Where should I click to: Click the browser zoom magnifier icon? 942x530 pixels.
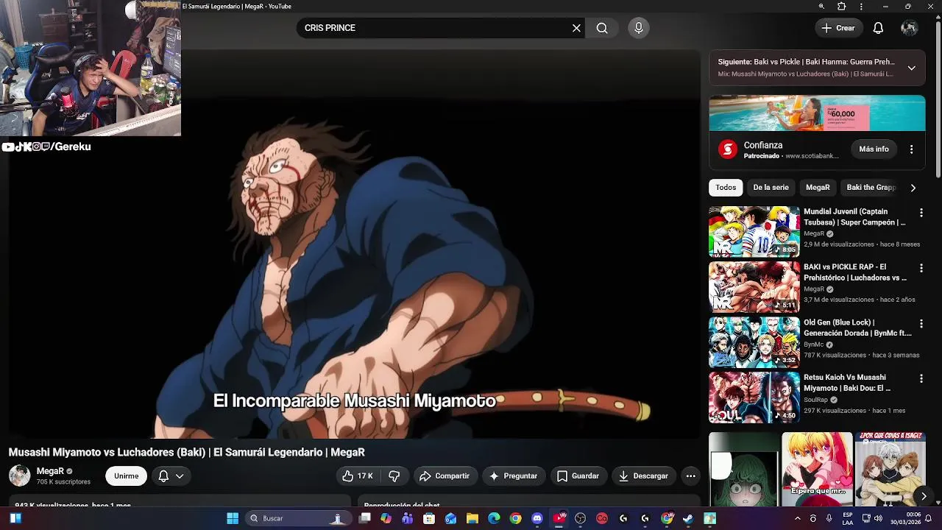point(821,7)
